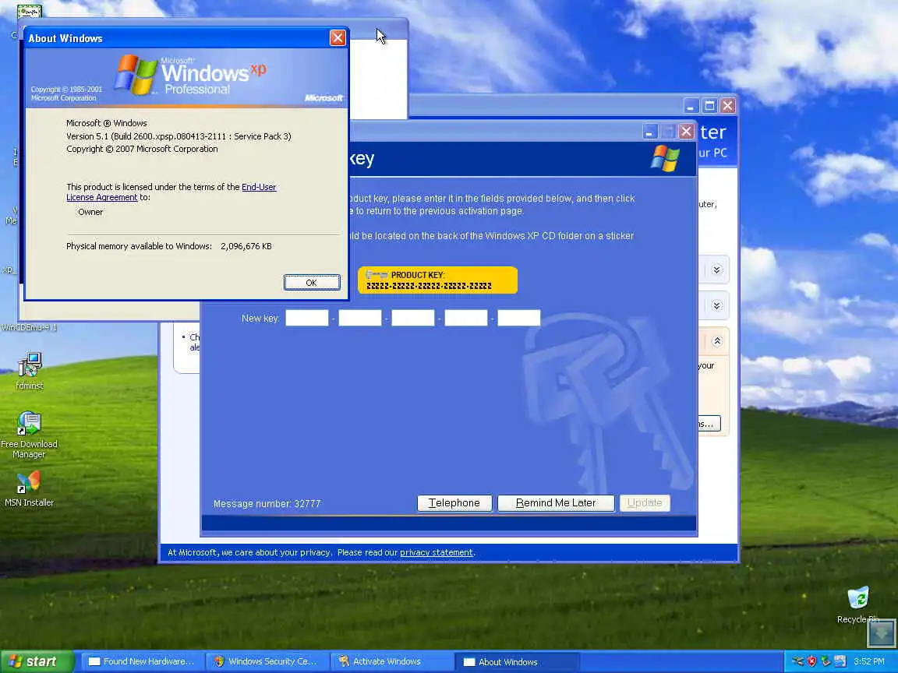Click the yellow PRODUCT KEY sticker
The height and width of the screenshot is (673, 898).
point(437,280)
